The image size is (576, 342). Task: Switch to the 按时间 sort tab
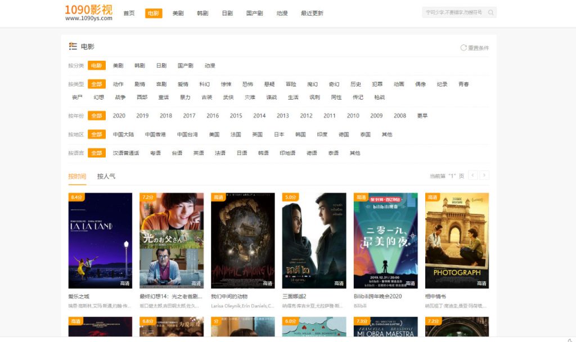click(77, 176)
